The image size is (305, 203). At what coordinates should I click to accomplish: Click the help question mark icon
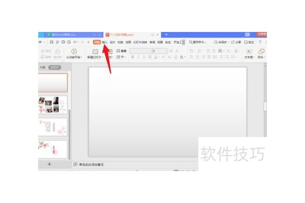[260, 42]
